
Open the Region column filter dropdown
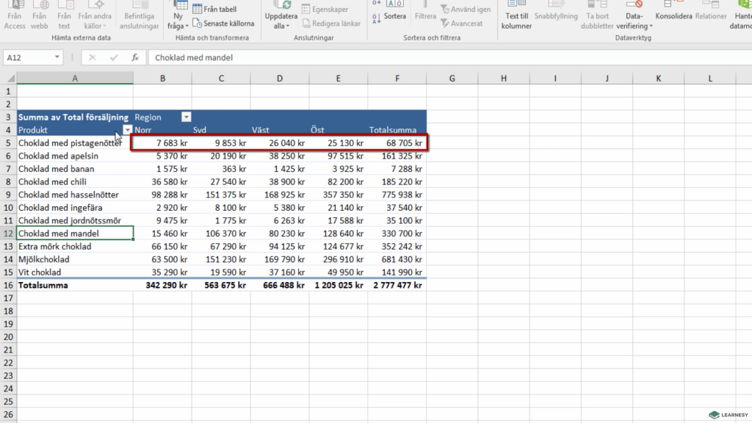click(x=187, y=117)
